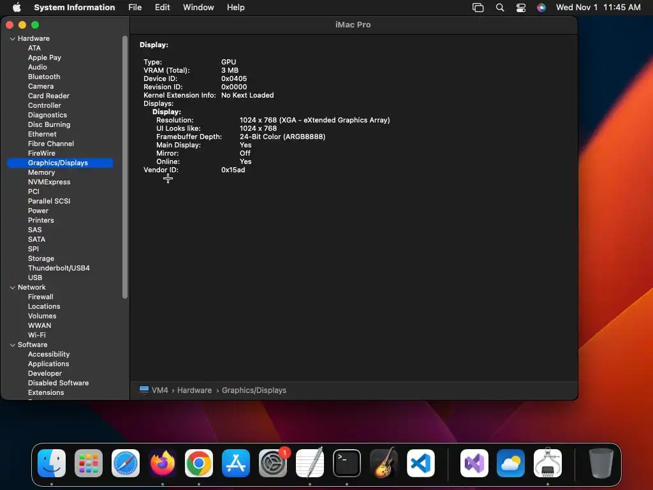Activate Siri from the menu bar
The width and height of the screenshot is (653, 490).
541,8
